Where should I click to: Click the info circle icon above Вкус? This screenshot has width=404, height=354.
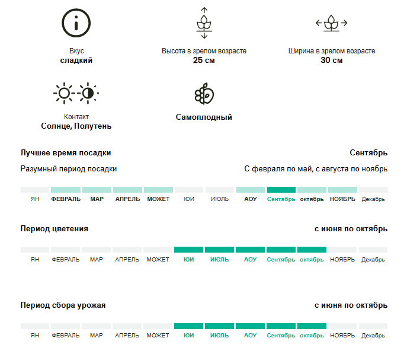76,23
